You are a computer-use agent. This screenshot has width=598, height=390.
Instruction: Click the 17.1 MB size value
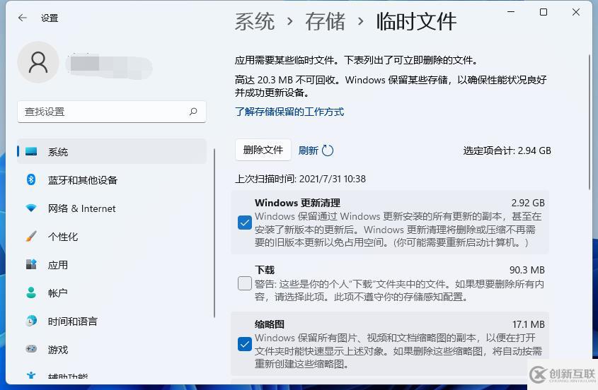[528, 324]
